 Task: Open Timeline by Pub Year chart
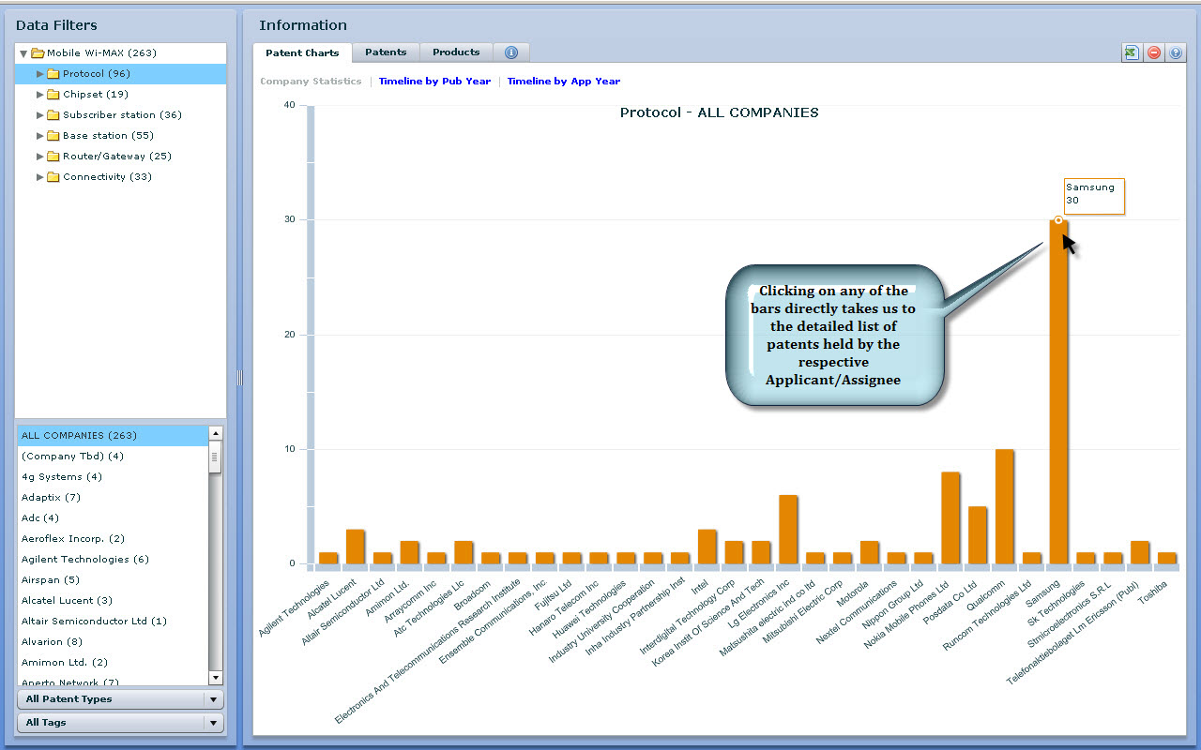434,82
